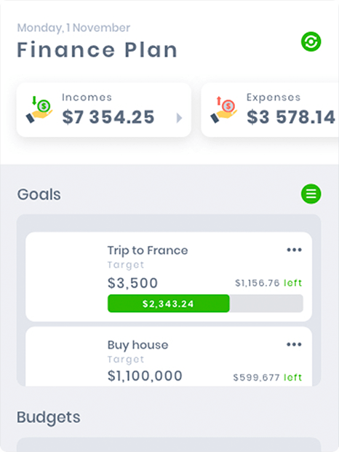Open Buy house three-dot options
The width and height of the screenshot is (339, 452).
click(294, 344)
